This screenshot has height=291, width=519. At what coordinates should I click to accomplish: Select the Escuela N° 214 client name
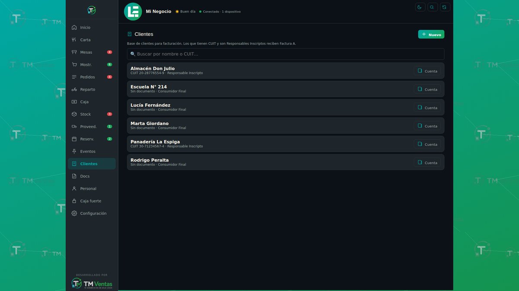tap(149, 87)
